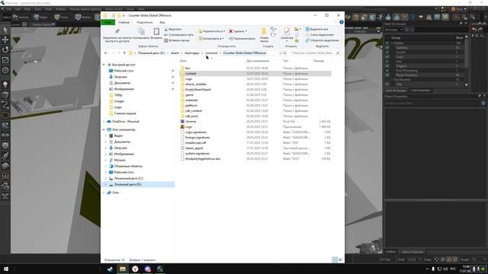Refresh the Explorer address bar
The width and height of the screenshot is (488, 274).
pyautogui.click(x=284, y=53)
